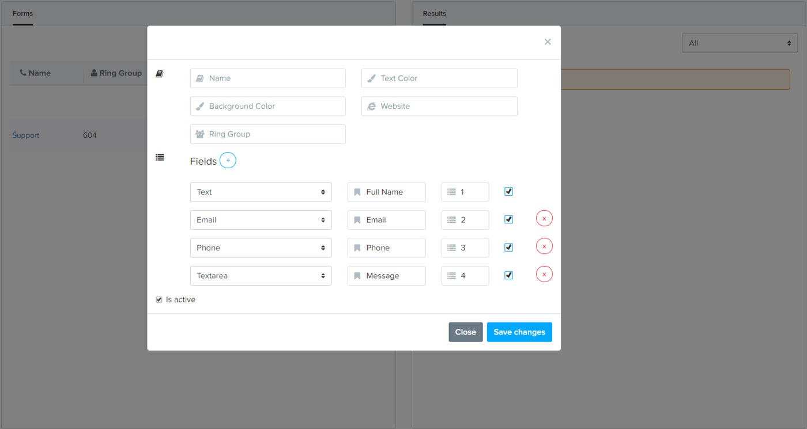This screenshot has height=429, width=807.
Task: Click the list icon next to the Fields section
Action: (160, 156)
